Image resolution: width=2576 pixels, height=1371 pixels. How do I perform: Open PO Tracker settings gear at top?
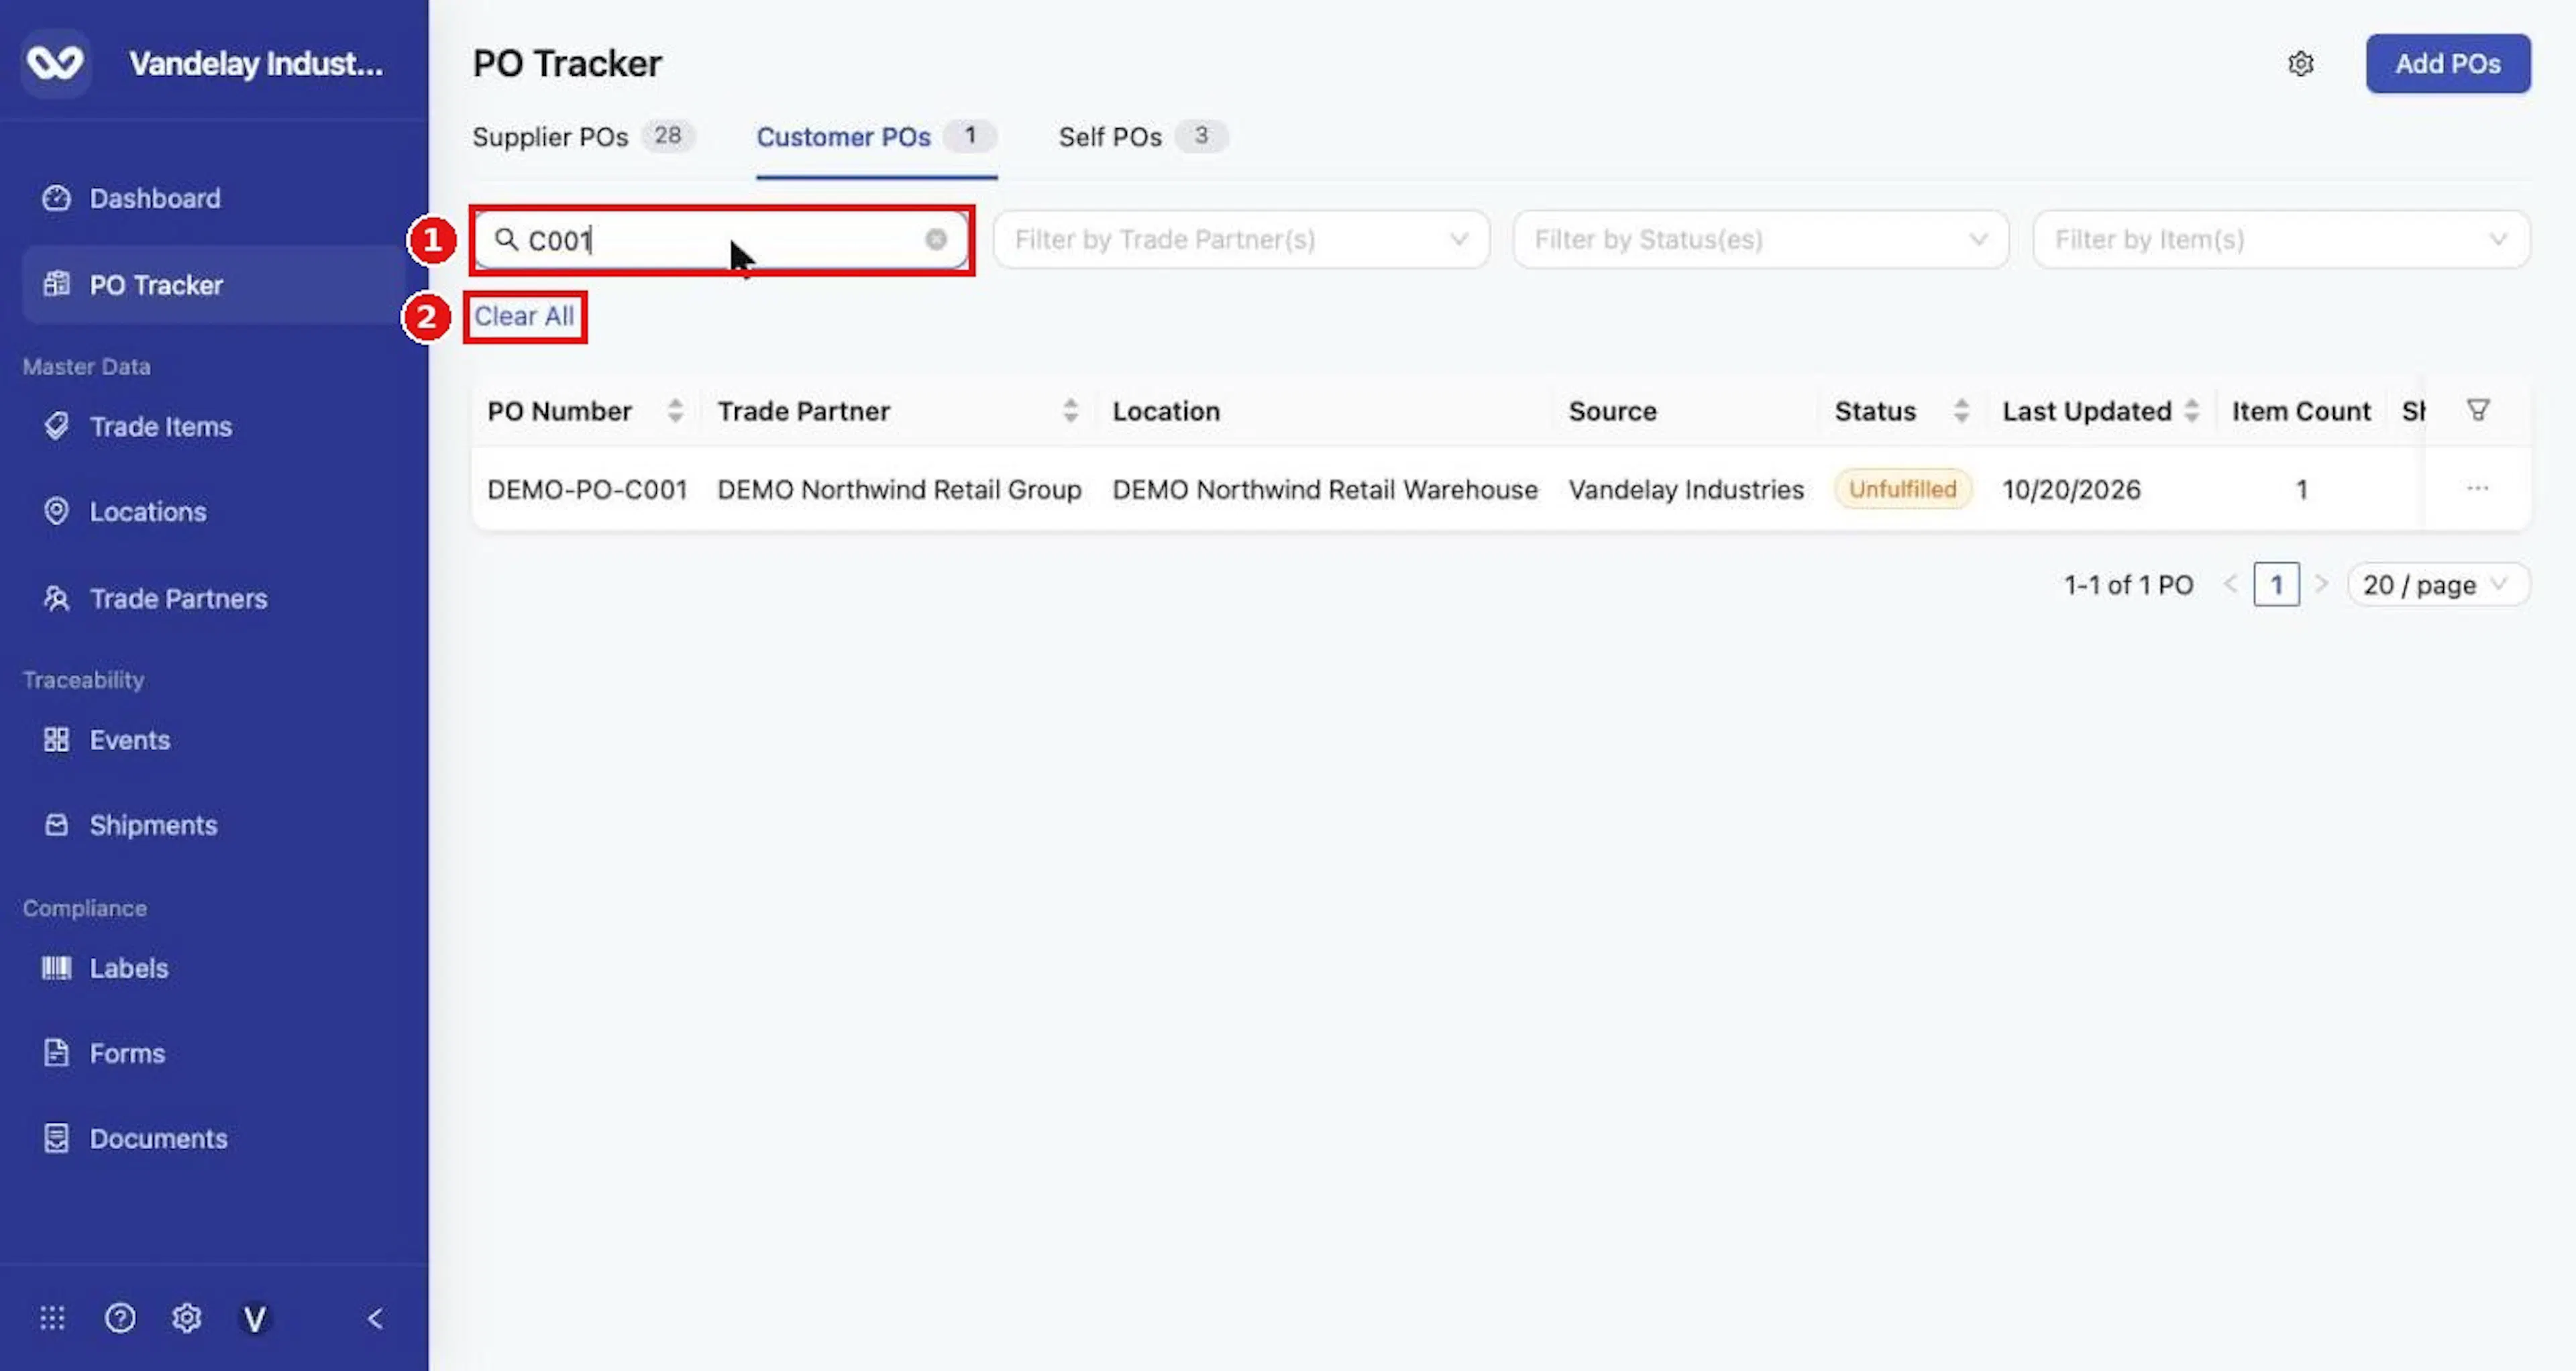[2300, 63]
